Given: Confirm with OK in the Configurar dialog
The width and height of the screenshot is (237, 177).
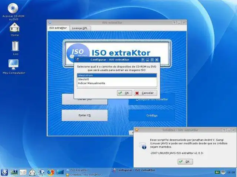Looking at the screenshot, I should (x=124, y=93).
